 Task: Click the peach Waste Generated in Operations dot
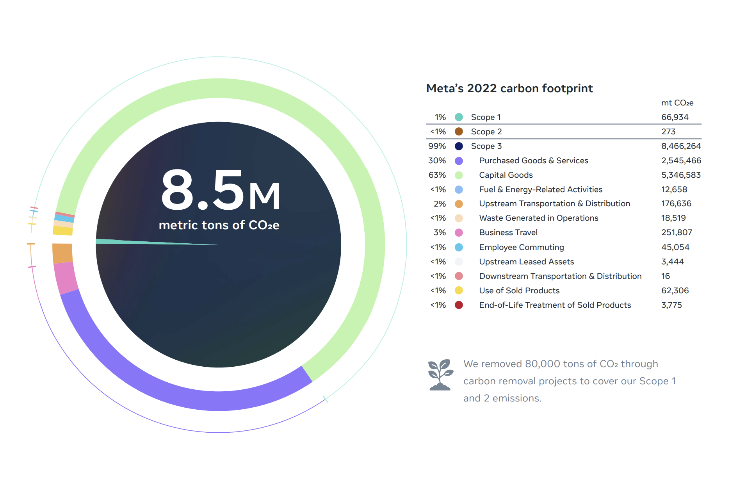pyautogui.click(x=459, y=218)
